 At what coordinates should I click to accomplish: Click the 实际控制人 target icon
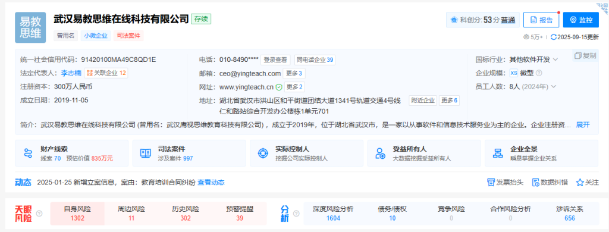[x=263, y=153]
